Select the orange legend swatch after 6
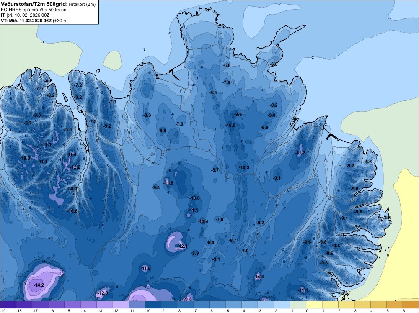Screen dimensions: 419x313 [411, 305]
